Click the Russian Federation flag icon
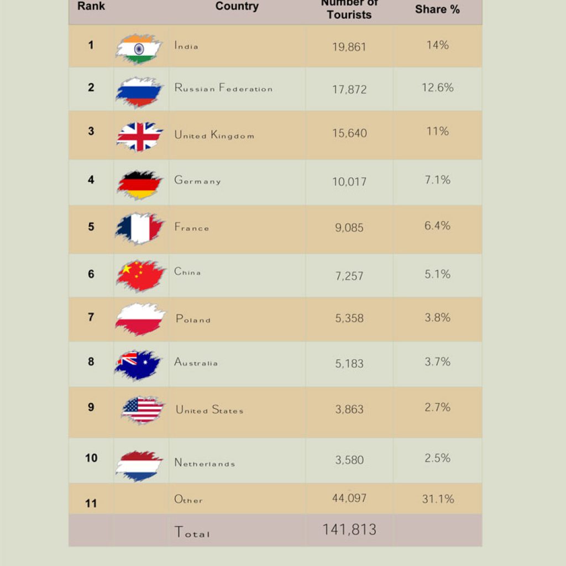 pyautogui.click(x=139, y=92)
